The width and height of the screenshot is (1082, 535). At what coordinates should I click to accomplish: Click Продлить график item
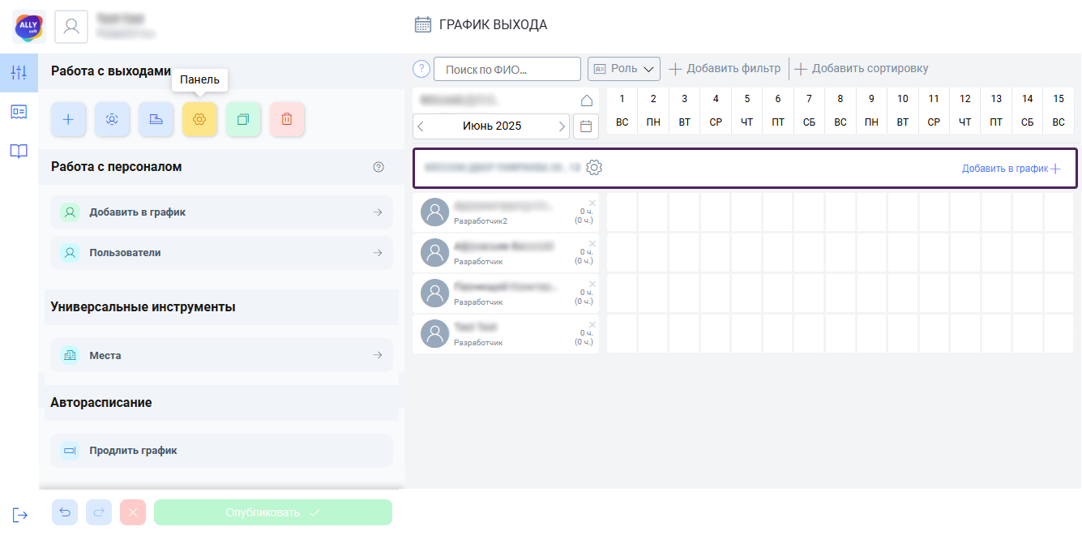221,451
